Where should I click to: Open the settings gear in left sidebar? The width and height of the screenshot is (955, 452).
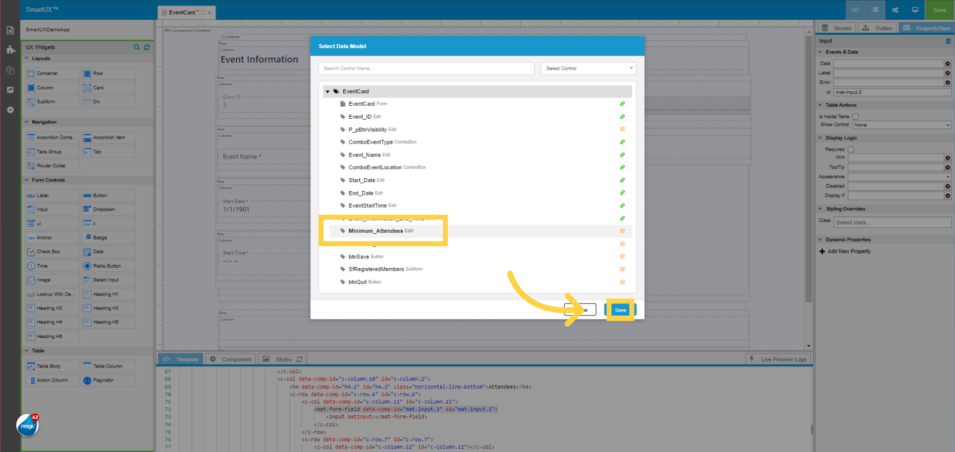tap(10, 110)
